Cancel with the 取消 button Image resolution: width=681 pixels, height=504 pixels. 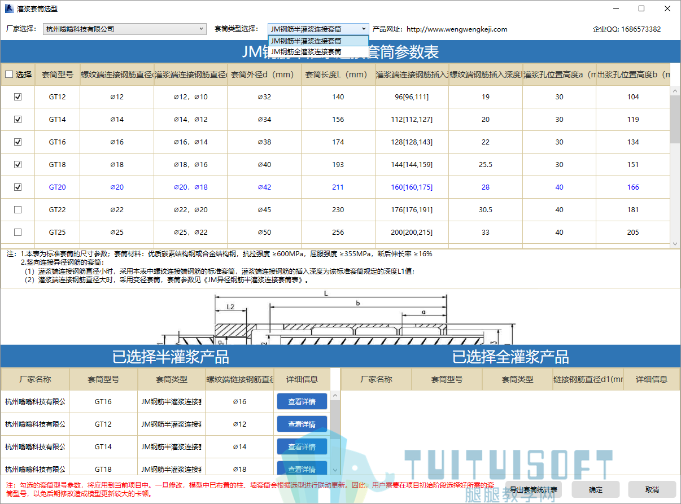pyautogui.click(x=652, y=489)
